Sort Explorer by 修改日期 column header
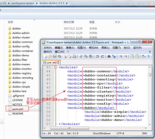This screenshot has width=155, height=139. click(x=69, y=22)
